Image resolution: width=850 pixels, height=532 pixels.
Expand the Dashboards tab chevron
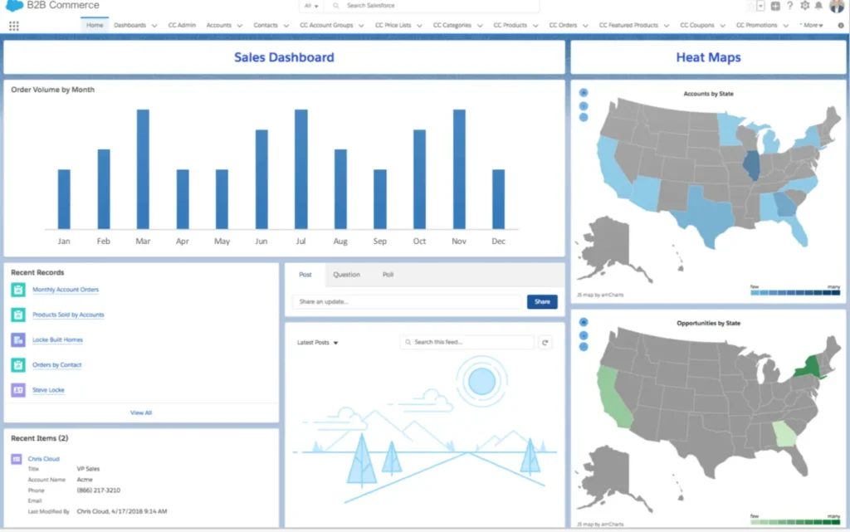point(154,26)
